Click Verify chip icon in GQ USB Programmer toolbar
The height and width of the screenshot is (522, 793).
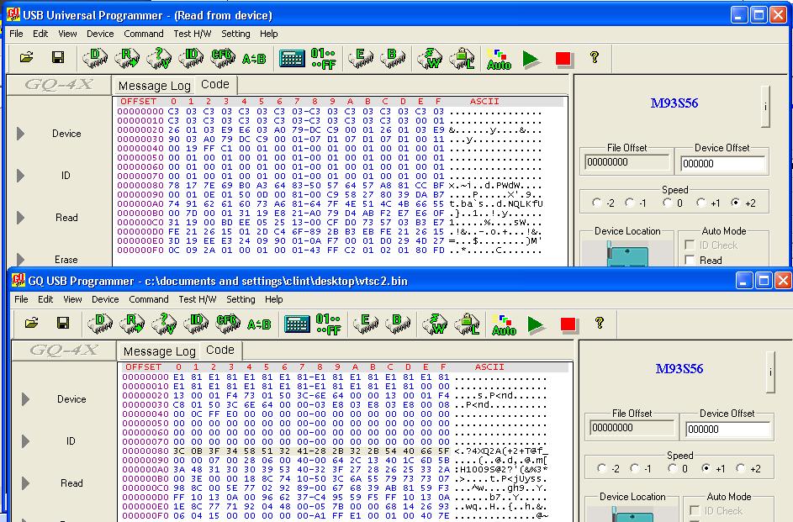click(164, 324)
